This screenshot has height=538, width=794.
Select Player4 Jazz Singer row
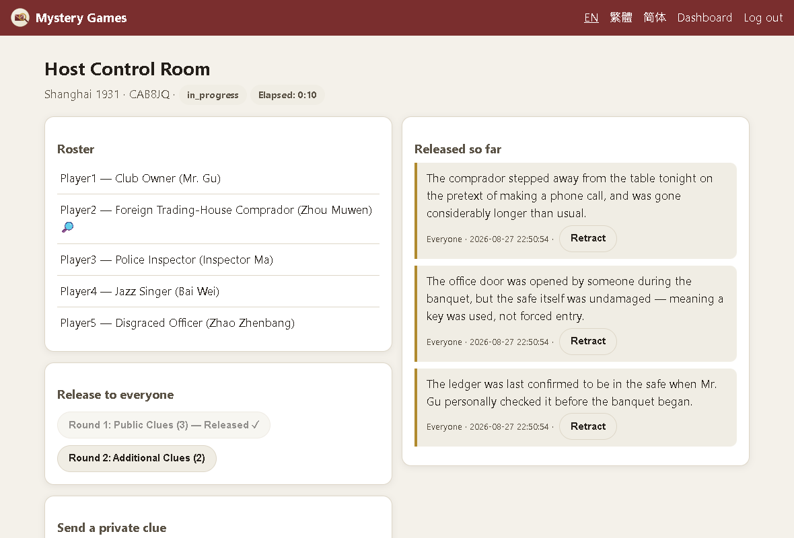(x=218, y=291)
